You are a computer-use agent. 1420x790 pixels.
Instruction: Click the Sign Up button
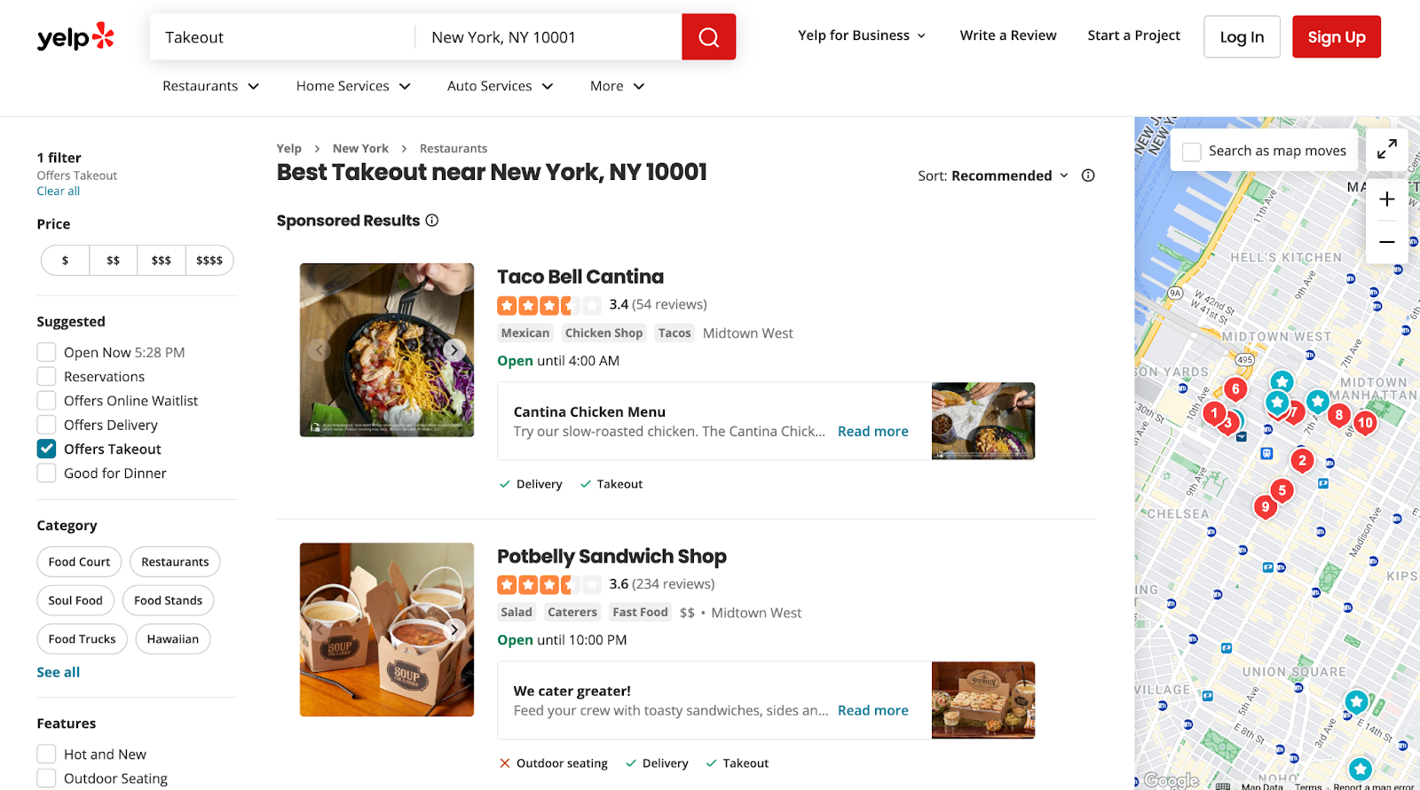pos(1337,36)
